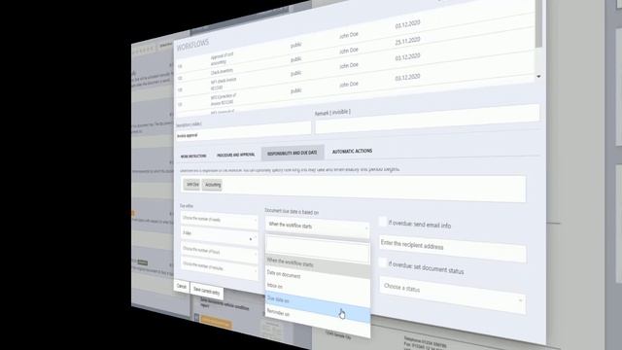Collapse the 'When the workflow starts' combo box
This screenshot has width=622, height=350.
317,227
